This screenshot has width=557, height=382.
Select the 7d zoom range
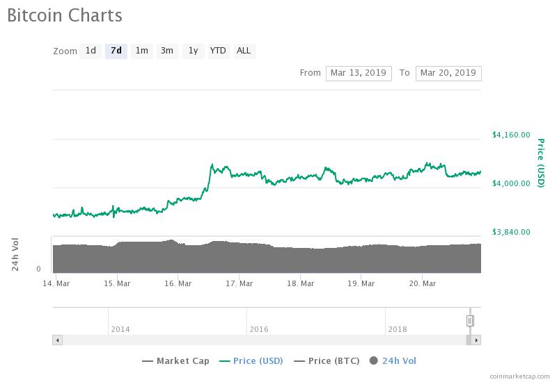(116, 51)
